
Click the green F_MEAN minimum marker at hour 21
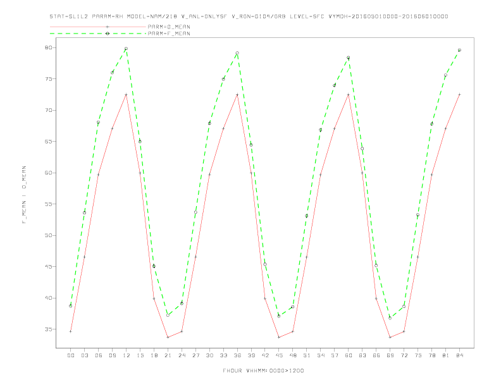(x=168, y=315)
